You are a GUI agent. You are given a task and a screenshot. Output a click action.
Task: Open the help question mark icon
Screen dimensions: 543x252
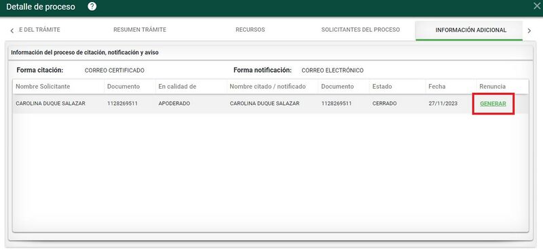[92, 7]
